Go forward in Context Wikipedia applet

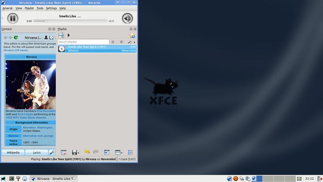pos(10,37)
